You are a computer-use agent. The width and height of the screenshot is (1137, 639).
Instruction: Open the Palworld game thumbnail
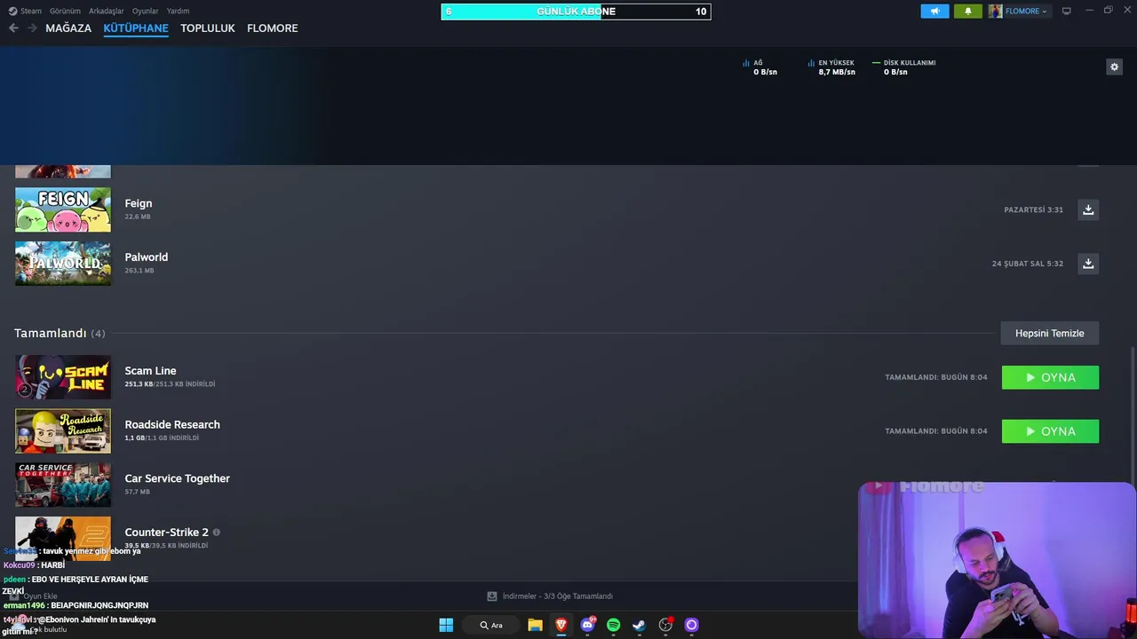pos(63,264)
